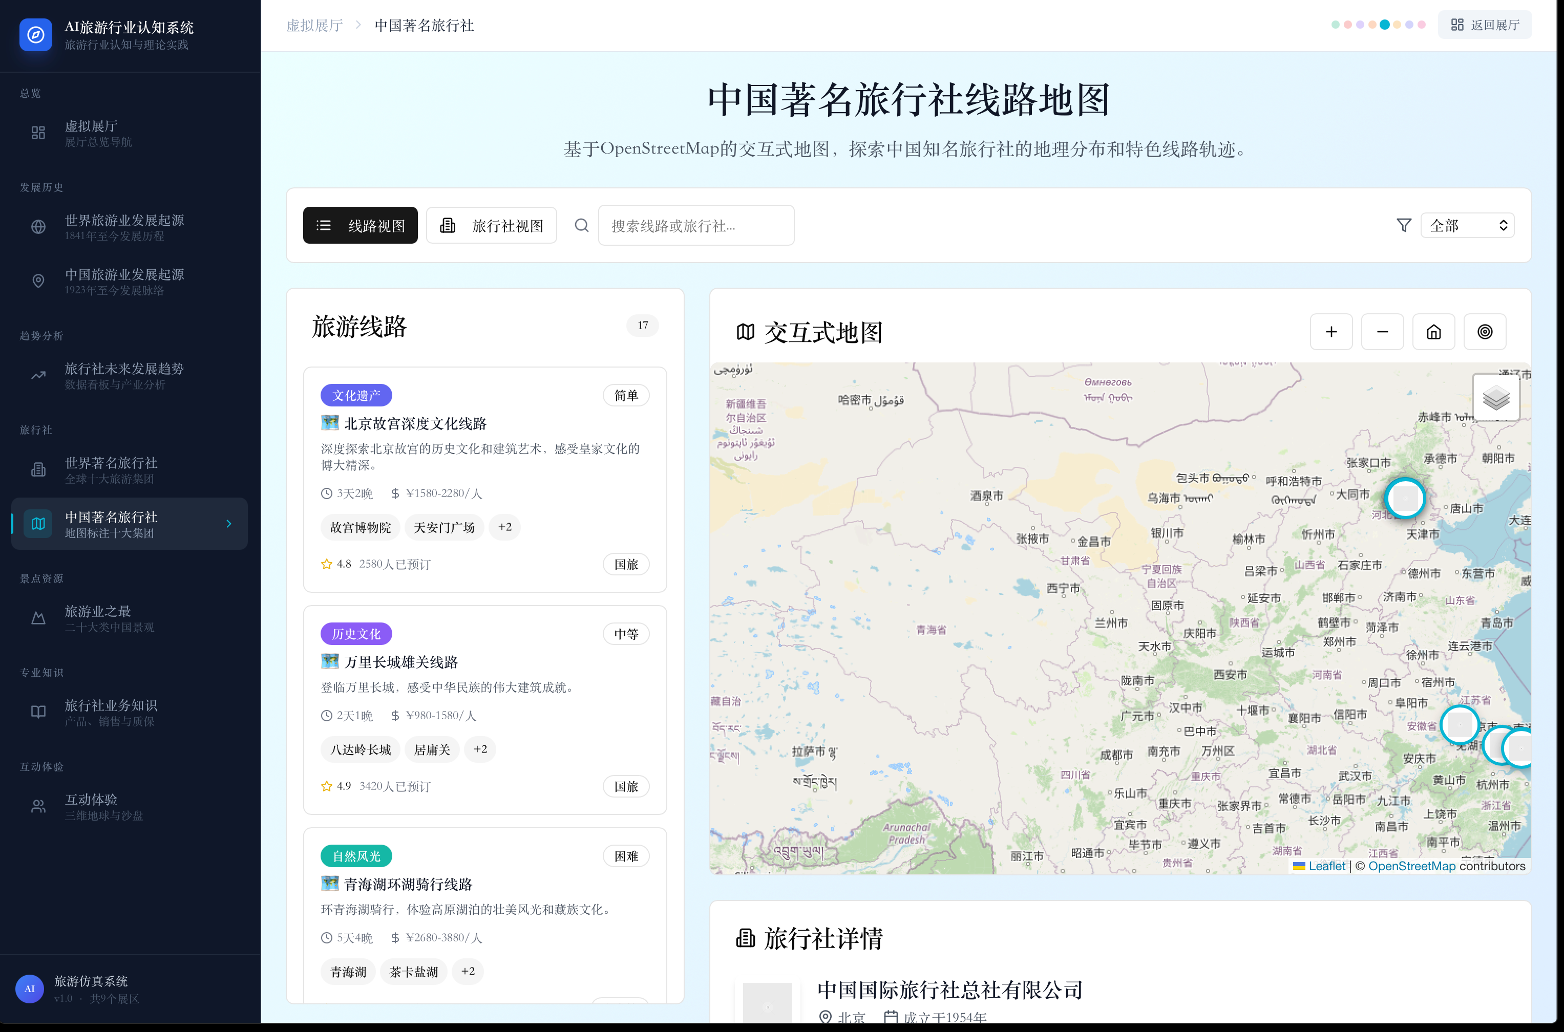This screenshot has height=1032, width=1564.
Task: Reset map with the home icon button
Action: pyautogui.click(x=1434, y=332)
